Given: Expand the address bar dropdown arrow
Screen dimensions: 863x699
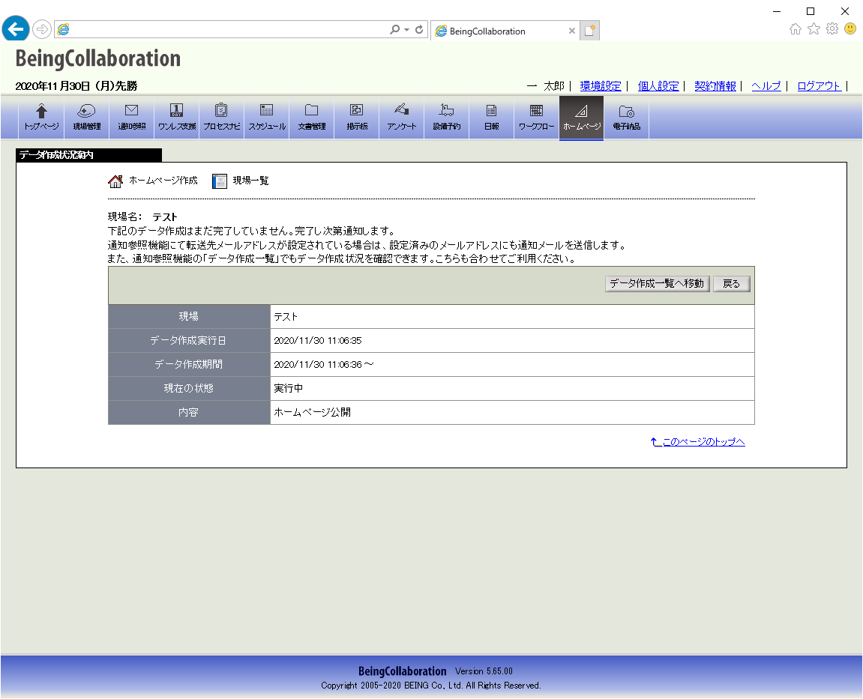Looking at the screenshot, I should point(406,30).
